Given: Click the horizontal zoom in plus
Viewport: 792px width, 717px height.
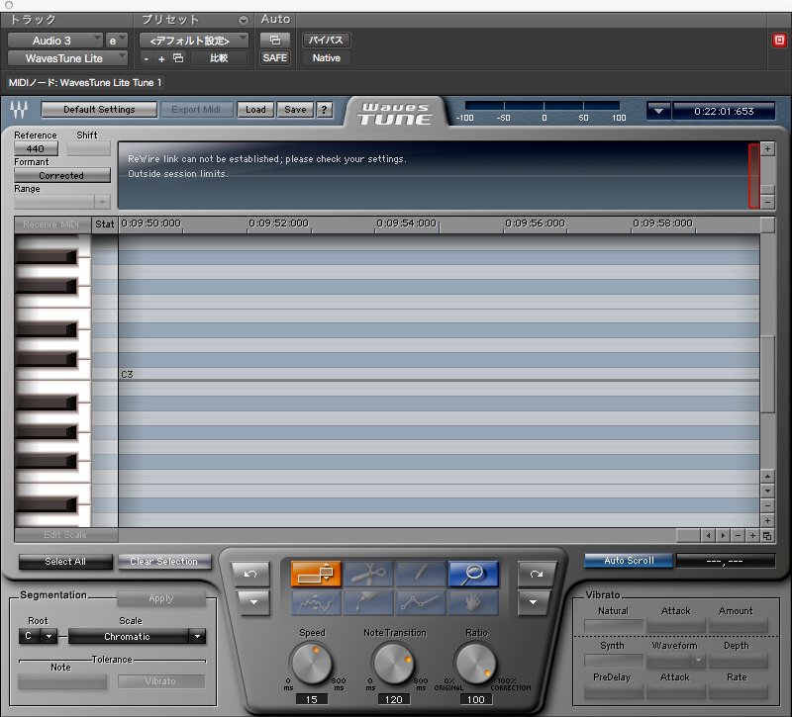Looking at the screenshot, I should [x=752, y=535].
